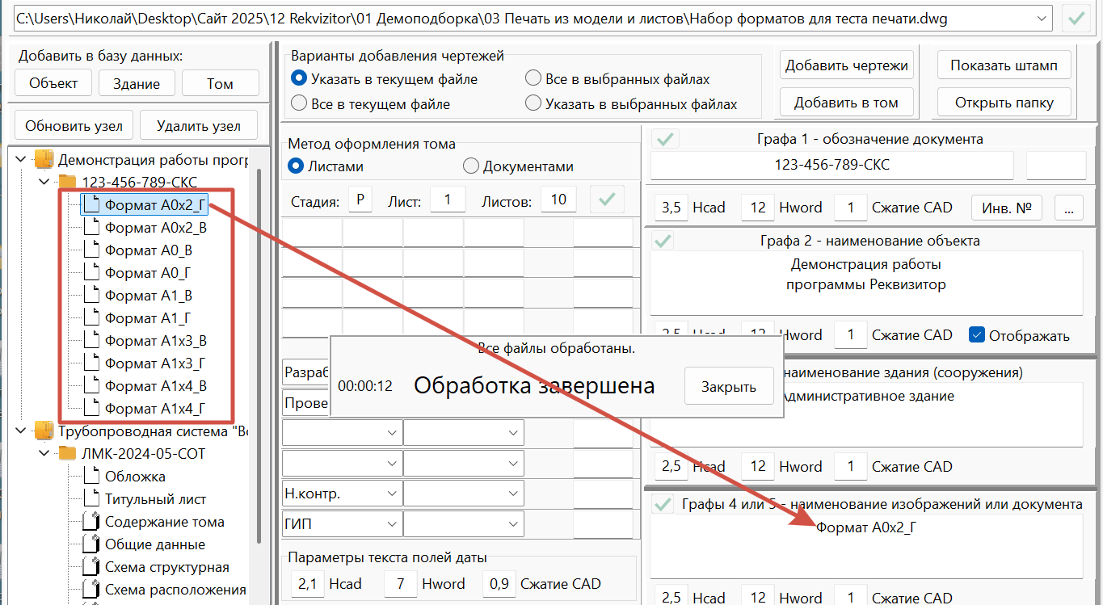Click the folder icon of ЛМК-2024-05-СОТ
The image size is (1103, 605).
pyautogui.click(x=67, y=454)
